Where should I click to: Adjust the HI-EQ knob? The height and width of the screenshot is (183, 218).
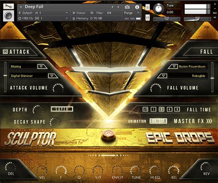(155, 170)
